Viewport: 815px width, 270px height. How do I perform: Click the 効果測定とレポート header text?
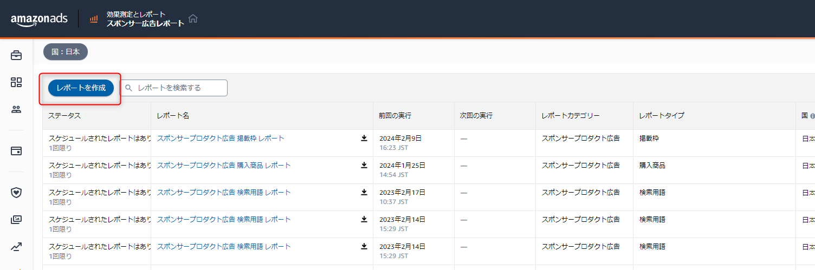pos(136,14)
